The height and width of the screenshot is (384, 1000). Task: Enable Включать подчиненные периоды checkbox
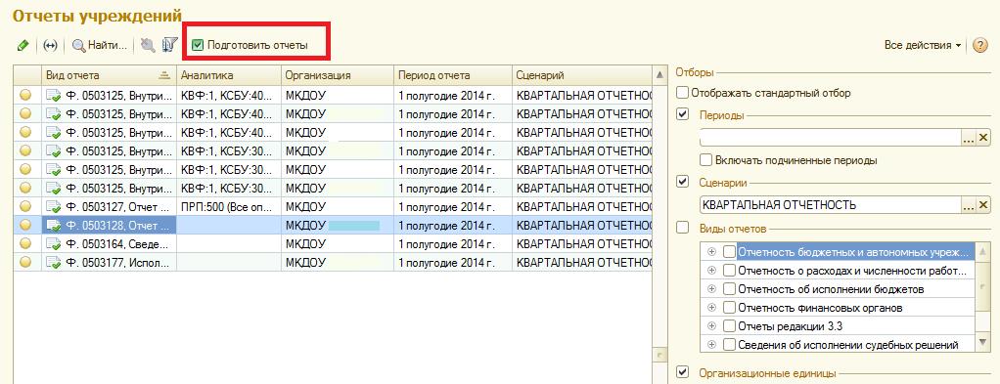click(706, 160)
